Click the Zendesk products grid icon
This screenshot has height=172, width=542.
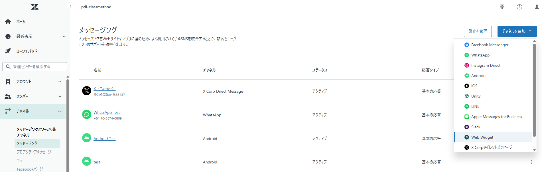(x=502, y=7)
